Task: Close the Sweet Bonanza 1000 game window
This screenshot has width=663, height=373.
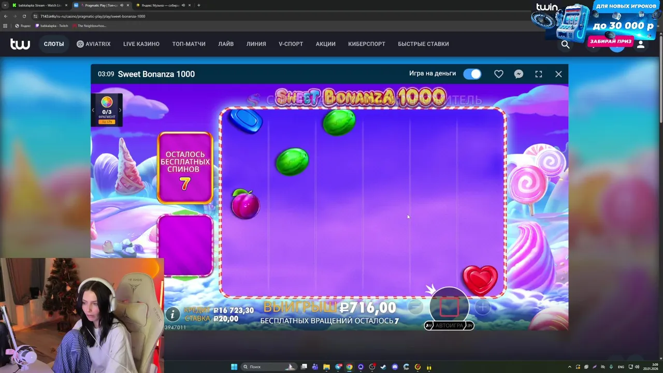Action: click(x=558, y=74)
